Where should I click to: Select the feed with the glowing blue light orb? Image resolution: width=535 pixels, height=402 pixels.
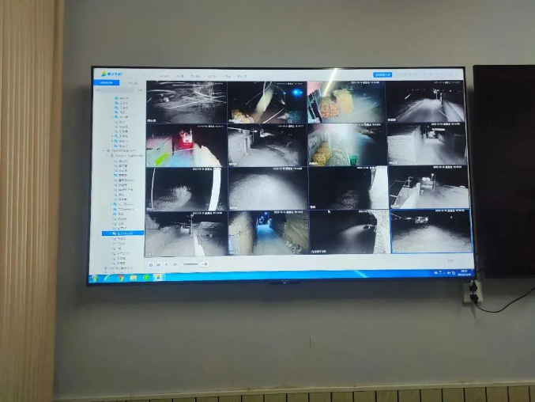click(x=267, y=102)
